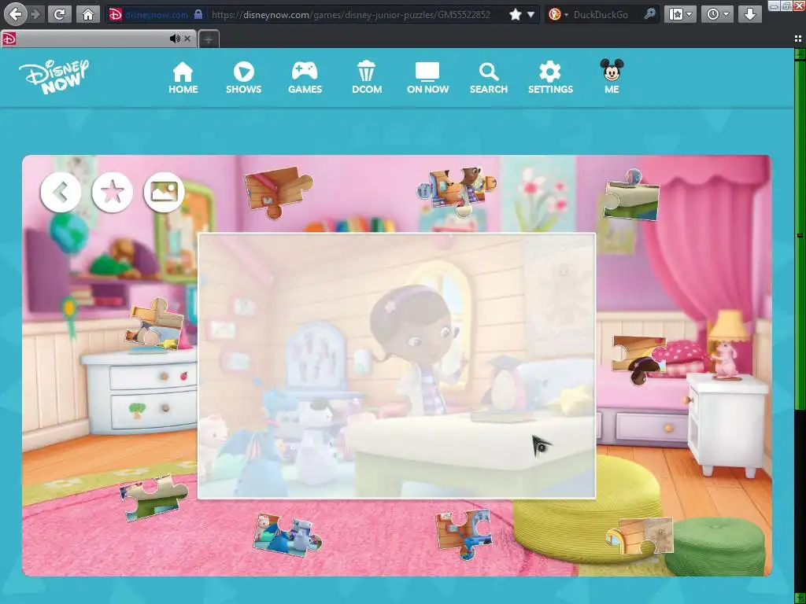Open the search engine selector dropdown
The height and width of the screenshot is (604, 806).
pos(558,14)
